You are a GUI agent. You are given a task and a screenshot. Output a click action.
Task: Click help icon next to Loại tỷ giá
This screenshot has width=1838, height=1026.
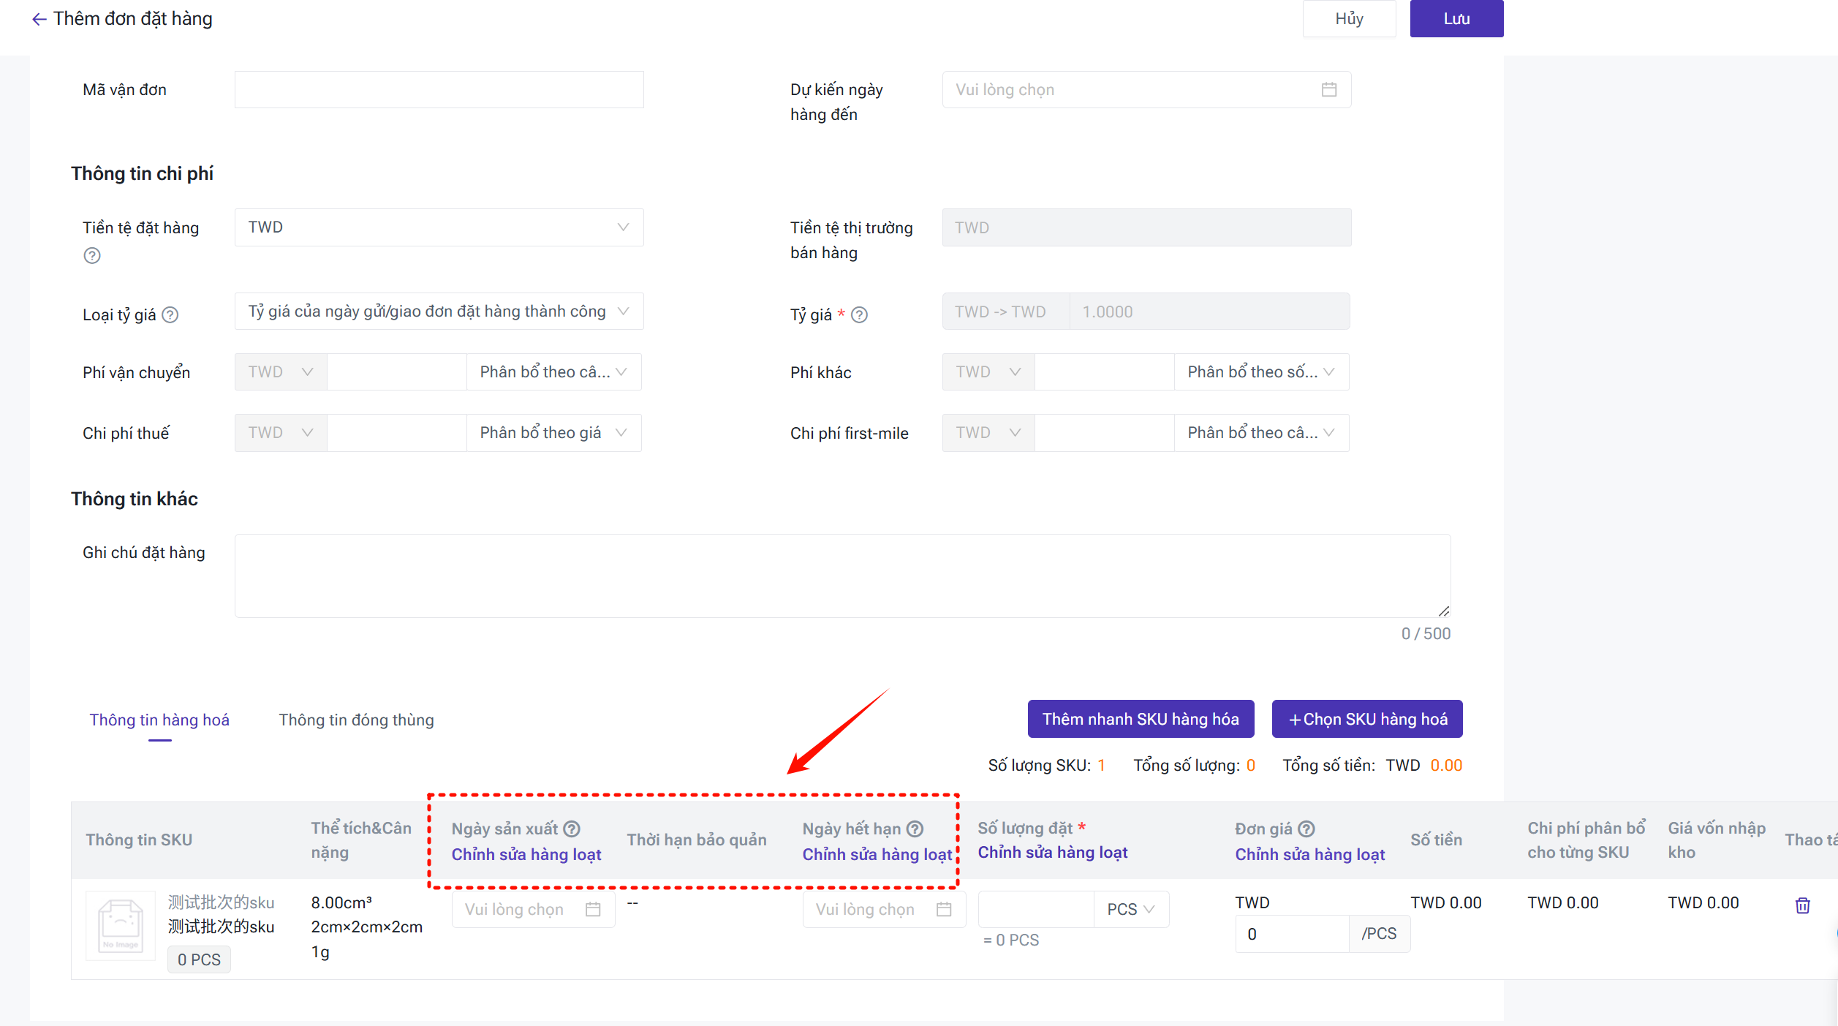point(170,314)
